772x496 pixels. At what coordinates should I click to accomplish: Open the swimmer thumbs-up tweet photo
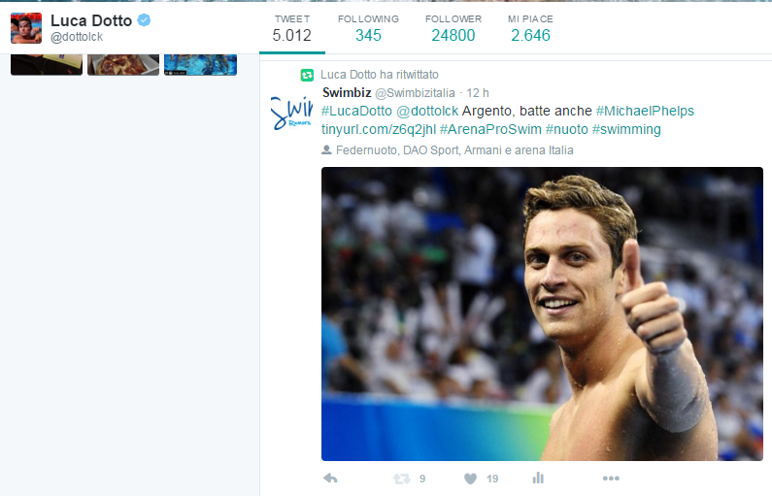pyautogui.click(x=542, y=314)
